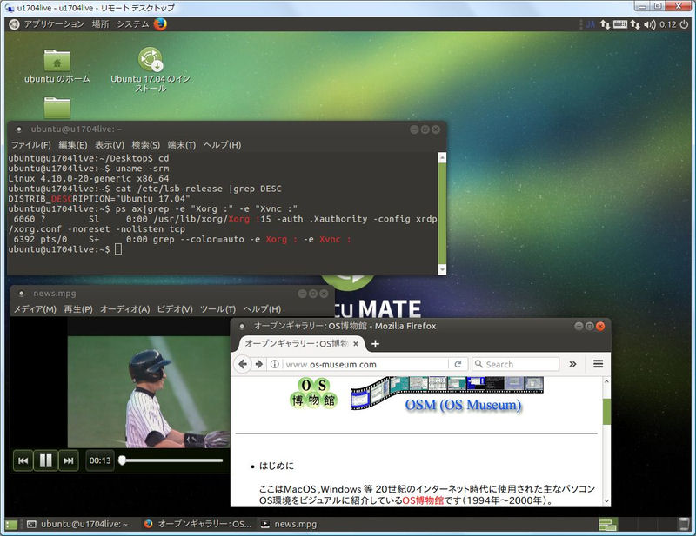The width and height of the screenshot is (696, 536).
Task: Click the "Linux 4.10.0-20-generic x86_64" terminal line
Action: pyautogui.click(x=89, y=179)
